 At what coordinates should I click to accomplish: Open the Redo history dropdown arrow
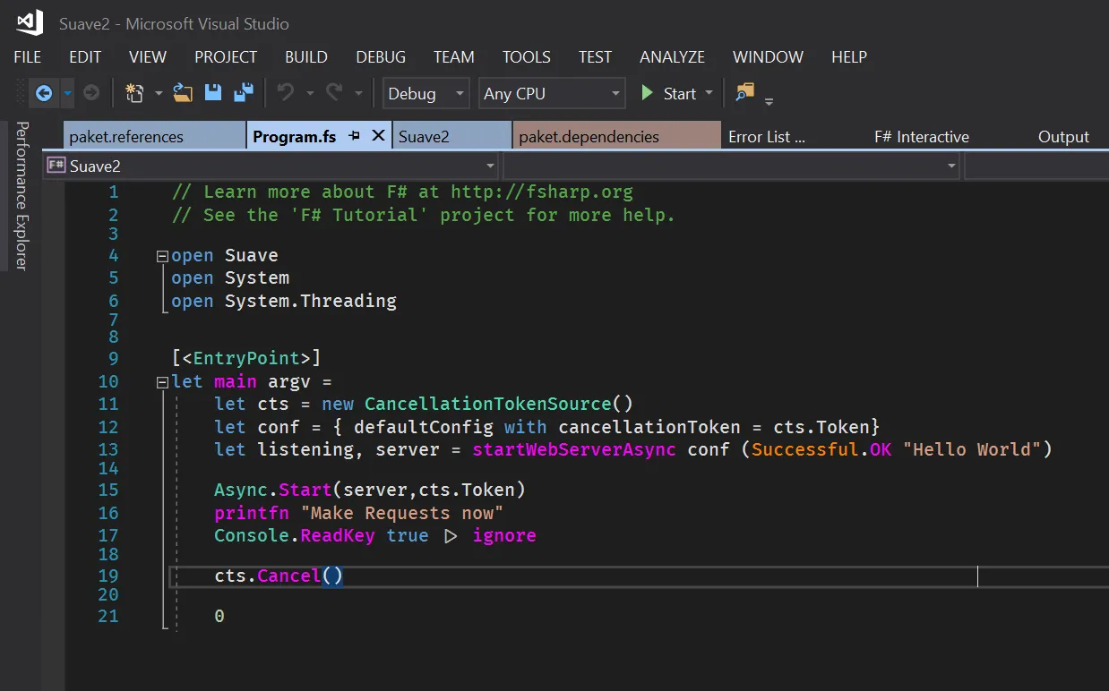tap(358, 93)
